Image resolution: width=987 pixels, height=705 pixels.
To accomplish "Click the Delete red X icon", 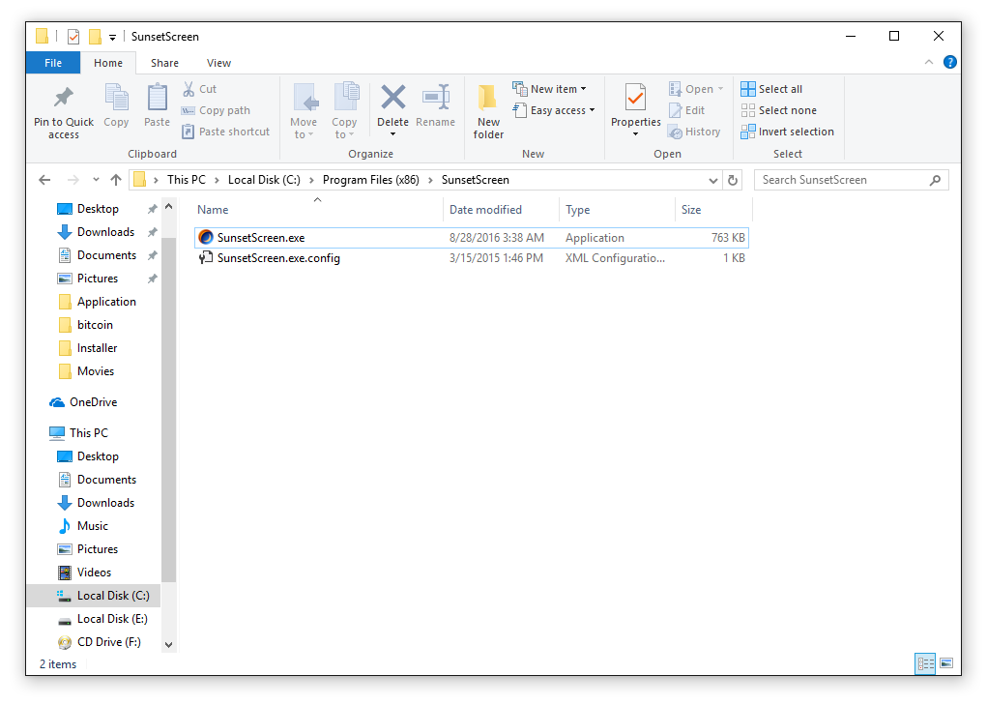I will pyautogui.click(x=393, y=98).
